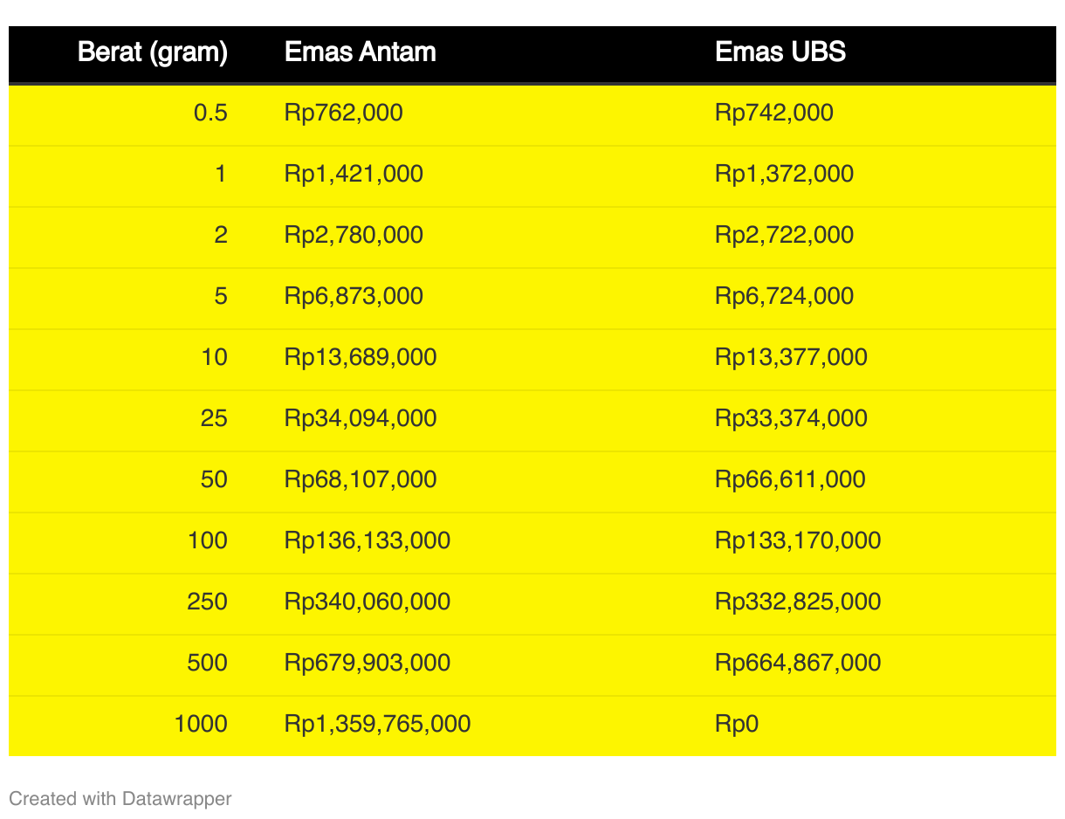Click the Berat (gram) column header
Image resolution: width=1065 pixels, height=819 pixels.
pos(153,52)
